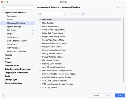This screenshot has height=99, width=127.
Task: Expand the VCS Log Toolbar node
Action: point(40,87)
